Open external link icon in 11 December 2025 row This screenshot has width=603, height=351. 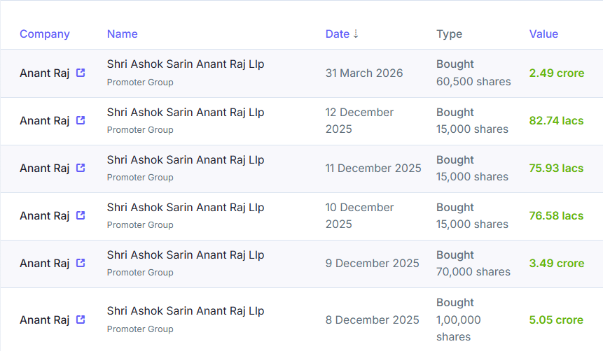coord(81,168)
